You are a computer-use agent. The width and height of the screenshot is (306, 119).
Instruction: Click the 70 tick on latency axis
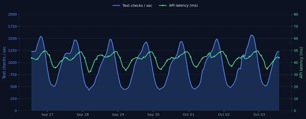296,26
